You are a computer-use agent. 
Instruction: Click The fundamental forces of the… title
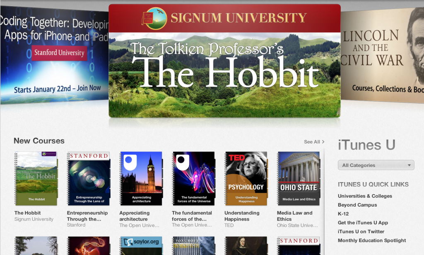192,216
